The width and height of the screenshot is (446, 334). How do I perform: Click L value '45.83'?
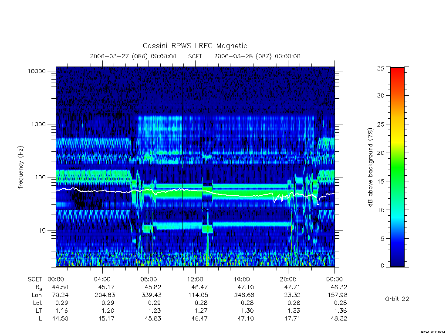point(153,318)
